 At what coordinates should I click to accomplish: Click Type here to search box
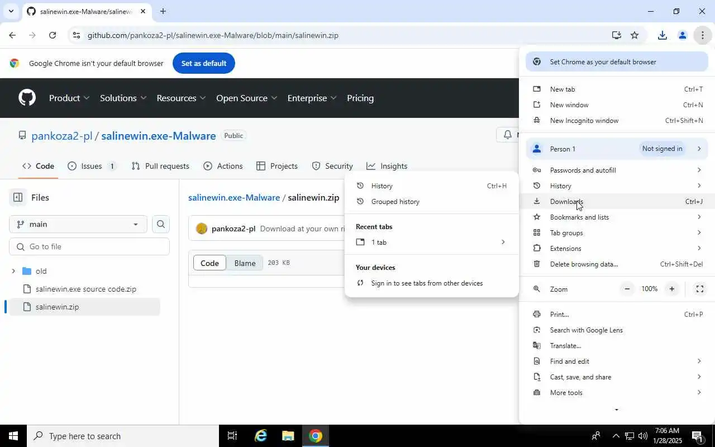coord(123,436)
